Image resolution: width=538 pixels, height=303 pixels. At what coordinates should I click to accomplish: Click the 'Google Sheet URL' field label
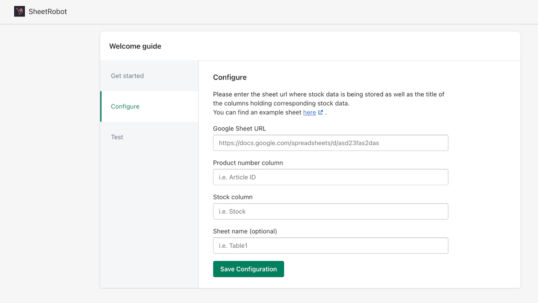pyautogui.click(x=240, y=129)
